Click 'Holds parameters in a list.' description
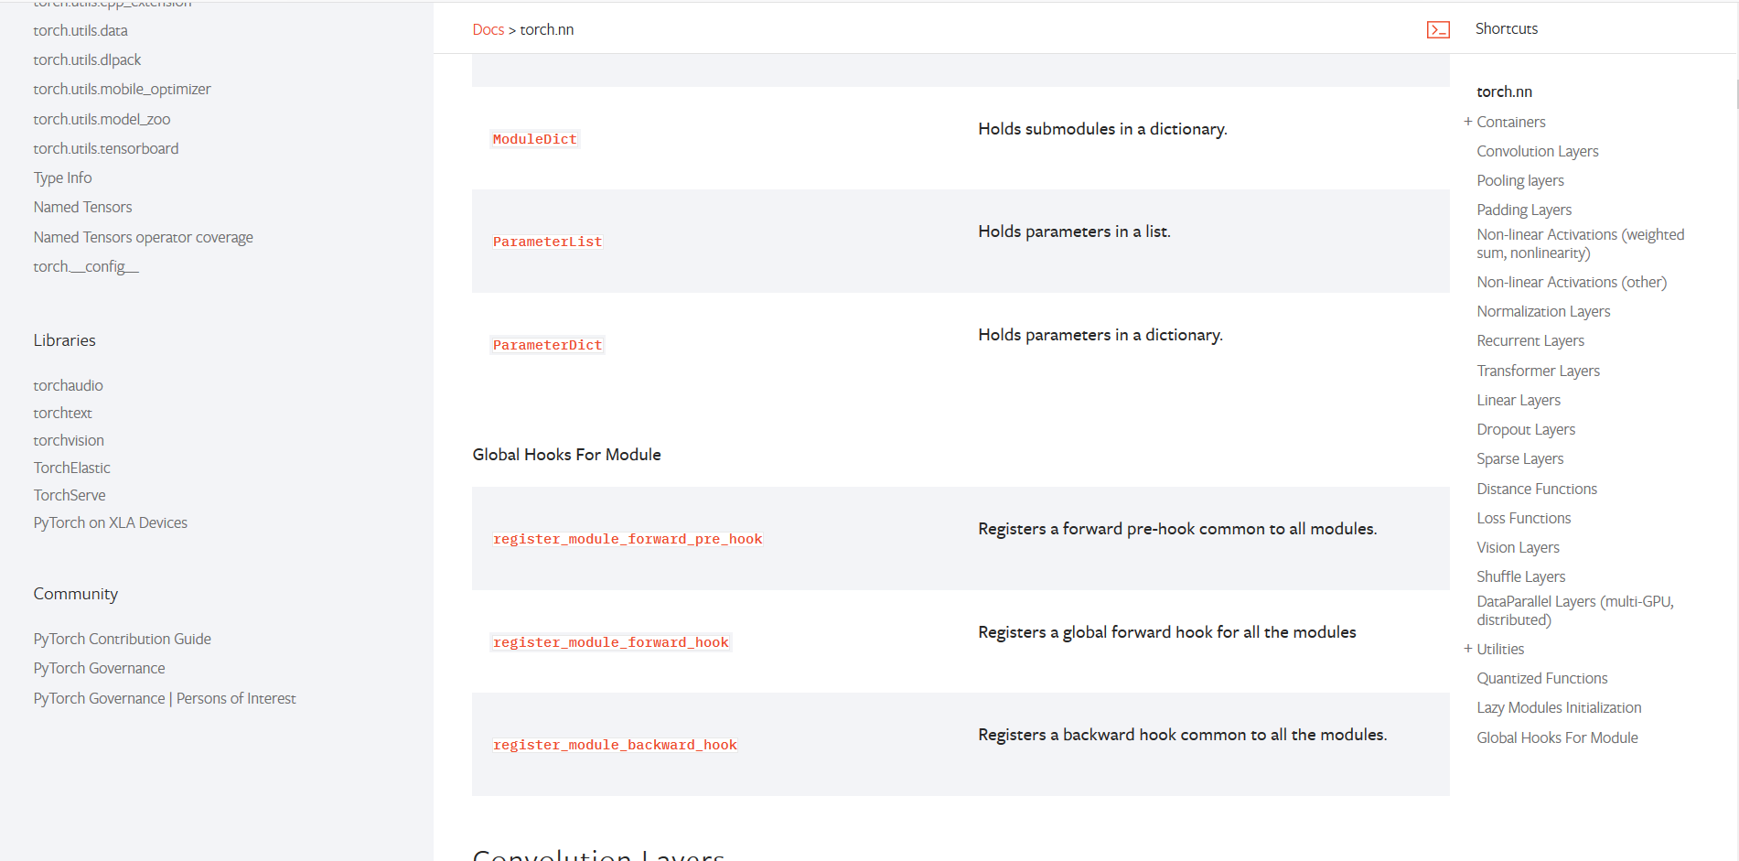 (x=1074, y=231)
